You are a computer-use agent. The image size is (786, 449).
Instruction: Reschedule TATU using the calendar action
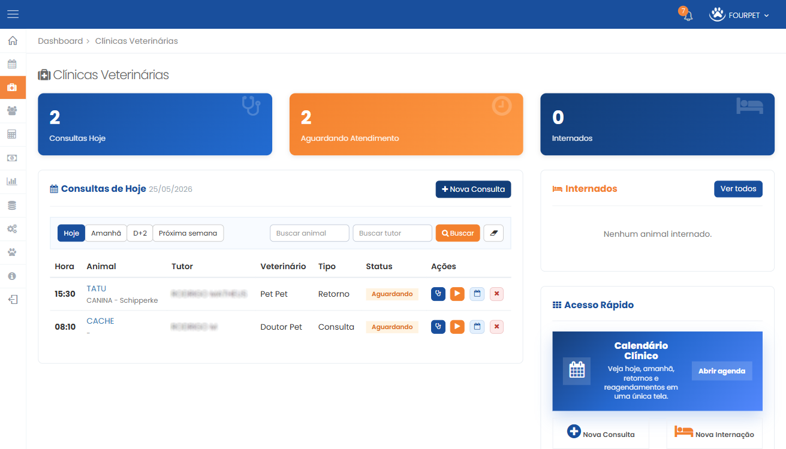[477, 294]
